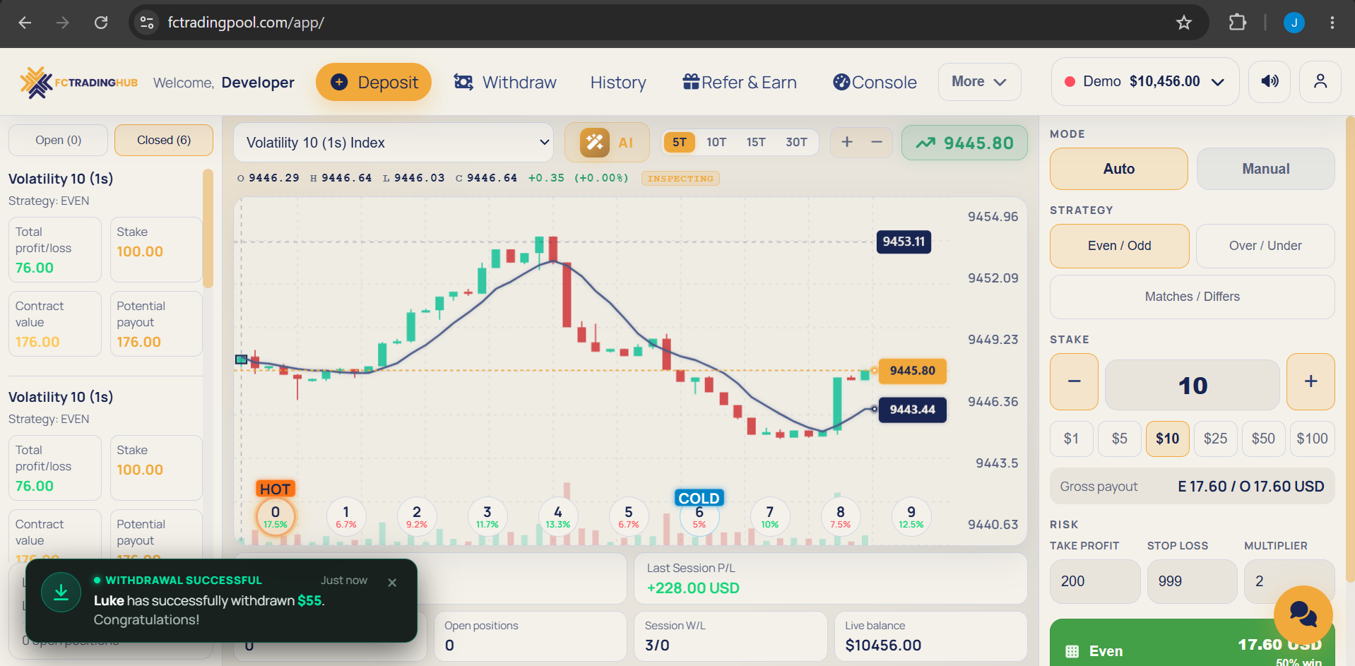
Task: Click the browser back arrow
Action: pyautogui.click(x=25, y=23)
